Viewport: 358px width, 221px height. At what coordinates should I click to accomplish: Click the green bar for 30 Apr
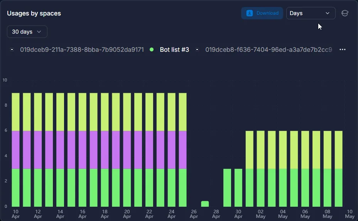coord(238,188)
